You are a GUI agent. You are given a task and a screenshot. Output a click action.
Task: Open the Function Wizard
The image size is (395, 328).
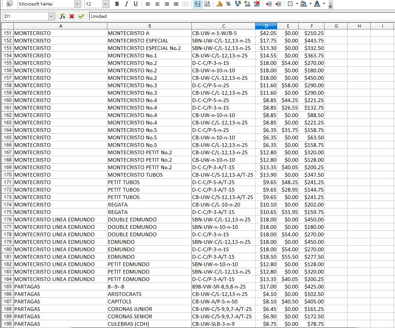62,16
